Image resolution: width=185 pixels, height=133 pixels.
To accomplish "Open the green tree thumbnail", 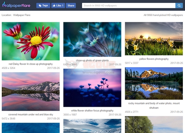I will click(154, 125).
